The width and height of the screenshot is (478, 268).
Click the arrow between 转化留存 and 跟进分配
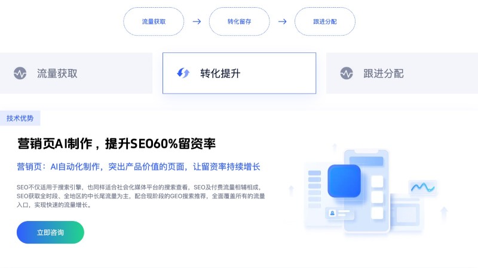tap(282, 21)
